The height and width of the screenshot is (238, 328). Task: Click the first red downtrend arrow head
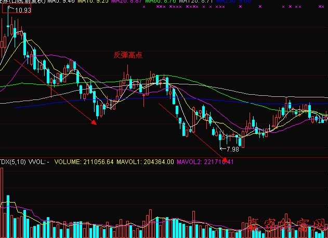pyautogui.click(x=94, y=123)
